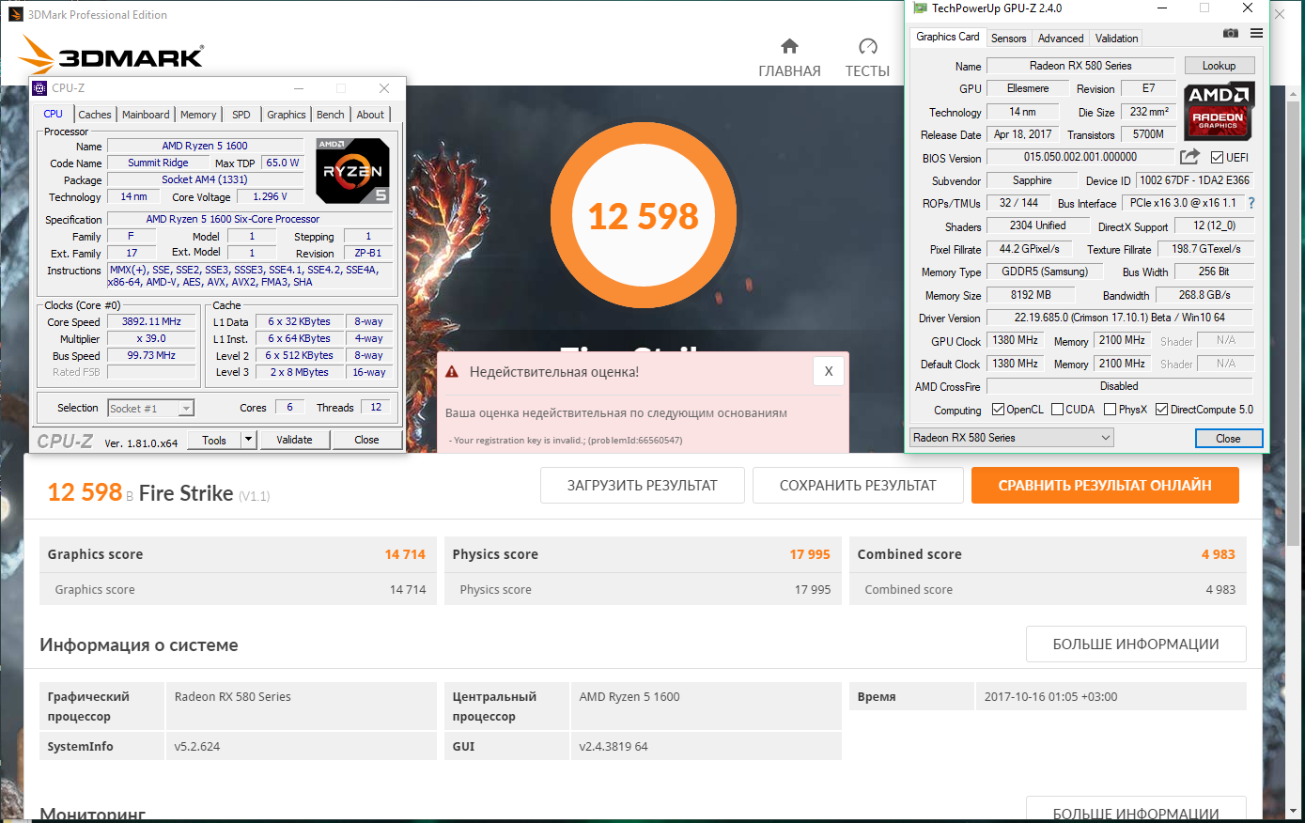Click the CPU-Z Validate button
1305x823 pixels.
[x=294, y=440]
